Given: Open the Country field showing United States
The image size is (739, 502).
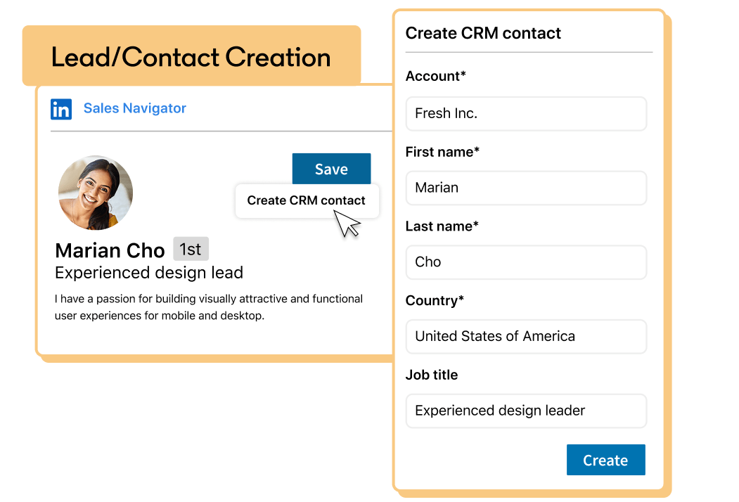Looking at the screenshot, I should coord(525,336).
